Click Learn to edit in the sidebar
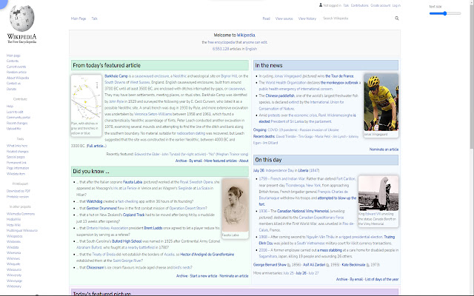The height and width of the screenshot is (296, 474). (x=15, y=112)
